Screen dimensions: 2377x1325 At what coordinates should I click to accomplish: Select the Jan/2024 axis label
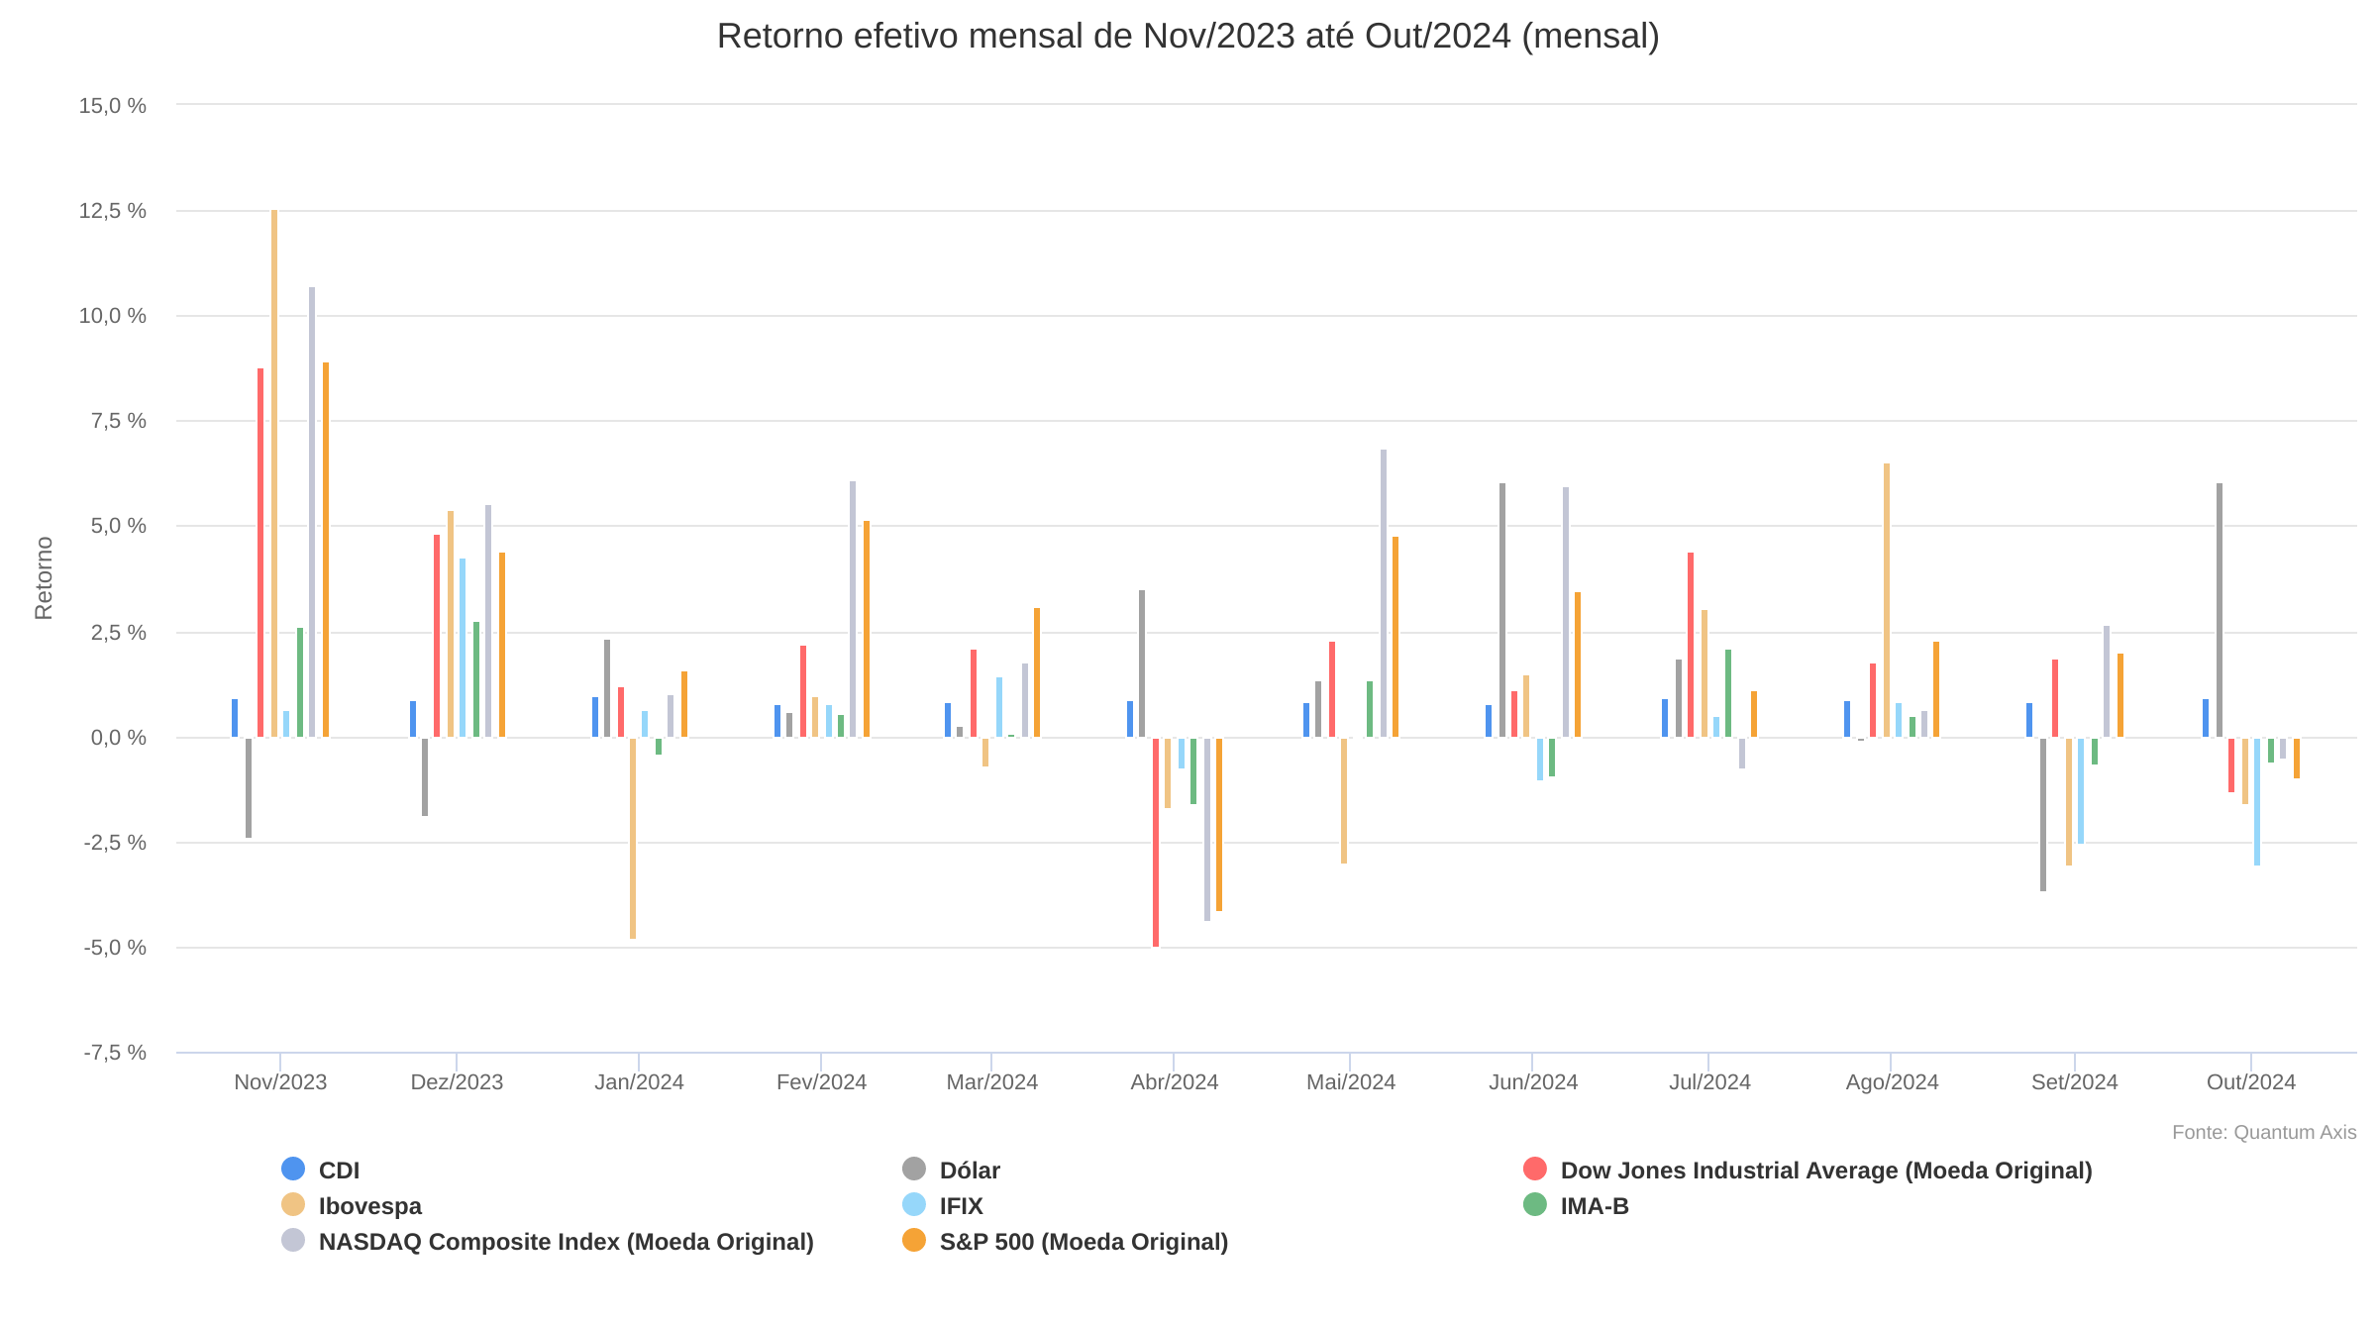click(x=639, y=1082)
